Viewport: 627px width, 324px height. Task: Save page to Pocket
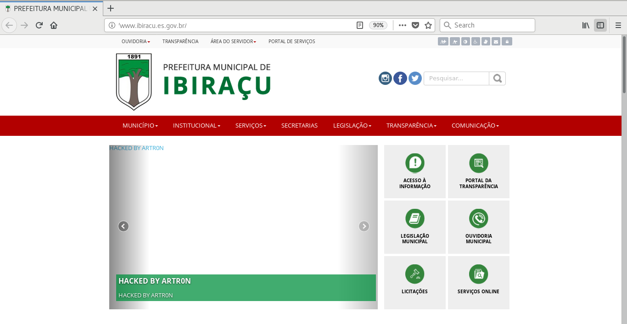(415, 25)
